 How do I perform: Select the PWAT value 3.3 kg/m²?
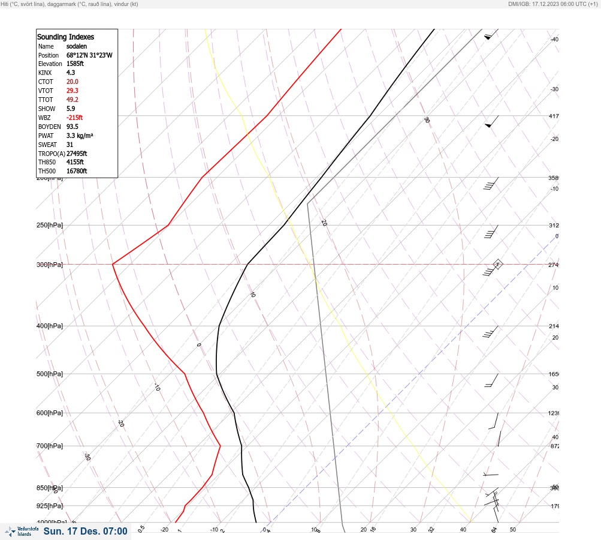click(x=80, y=136)
